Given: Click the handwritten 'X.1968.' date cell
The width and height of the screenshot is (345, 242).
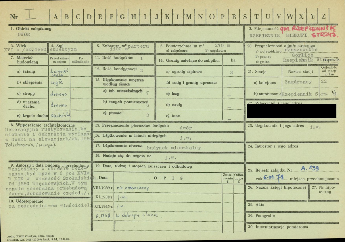Looking at the screenshot, I should [103, 216].
